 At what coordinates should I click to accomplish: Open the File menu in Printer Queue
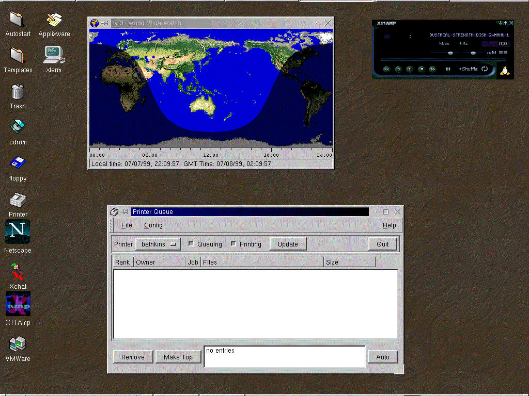point(127,225)
